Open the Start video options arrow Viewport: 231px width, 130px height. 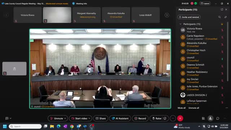point(89,118)
